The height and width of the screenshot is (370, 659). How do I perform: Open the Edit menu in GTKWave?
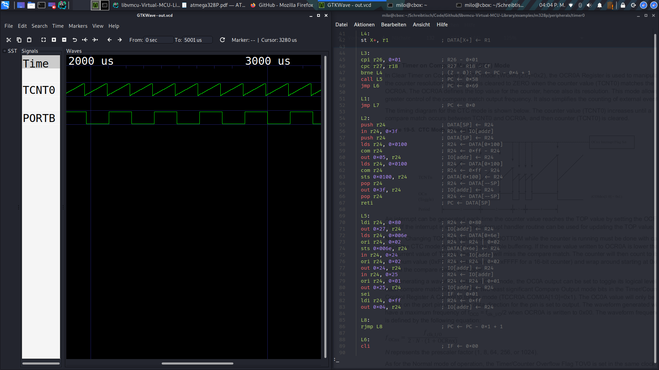(x=22, y=26)
